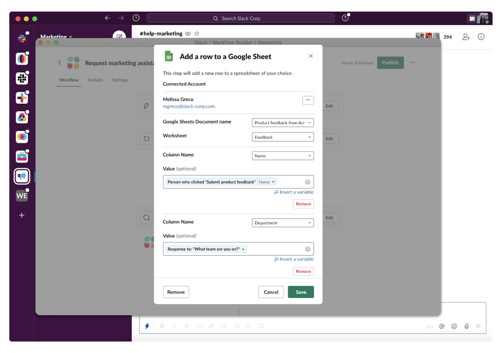
Task: Switch to the Activity tab
Action: point(95,80)
